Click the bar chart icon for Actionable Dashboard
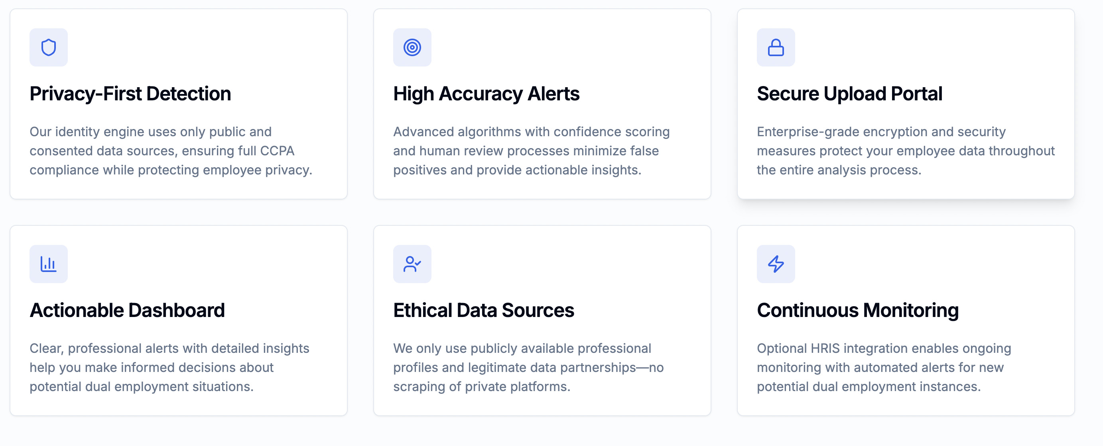1103x446 pixels. pos(48,264)
